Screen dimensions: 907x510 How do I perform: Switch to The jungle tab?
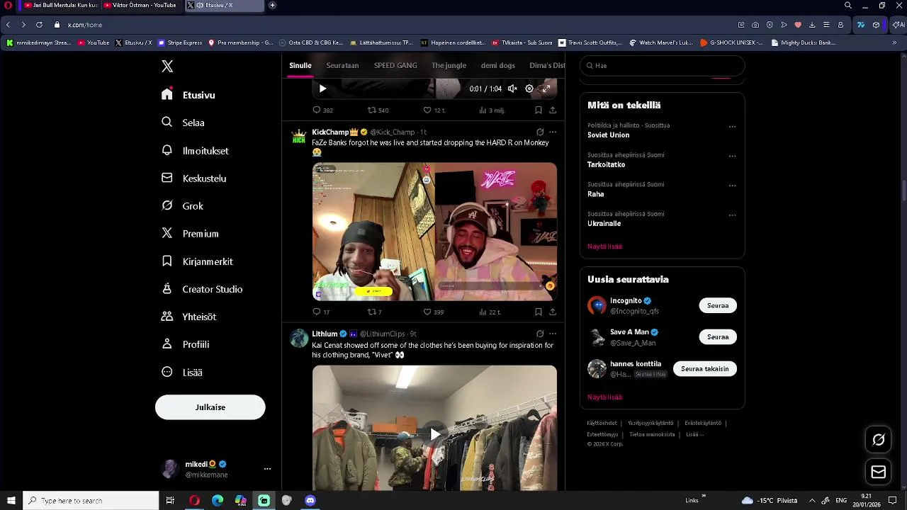[x=449, y=65]
